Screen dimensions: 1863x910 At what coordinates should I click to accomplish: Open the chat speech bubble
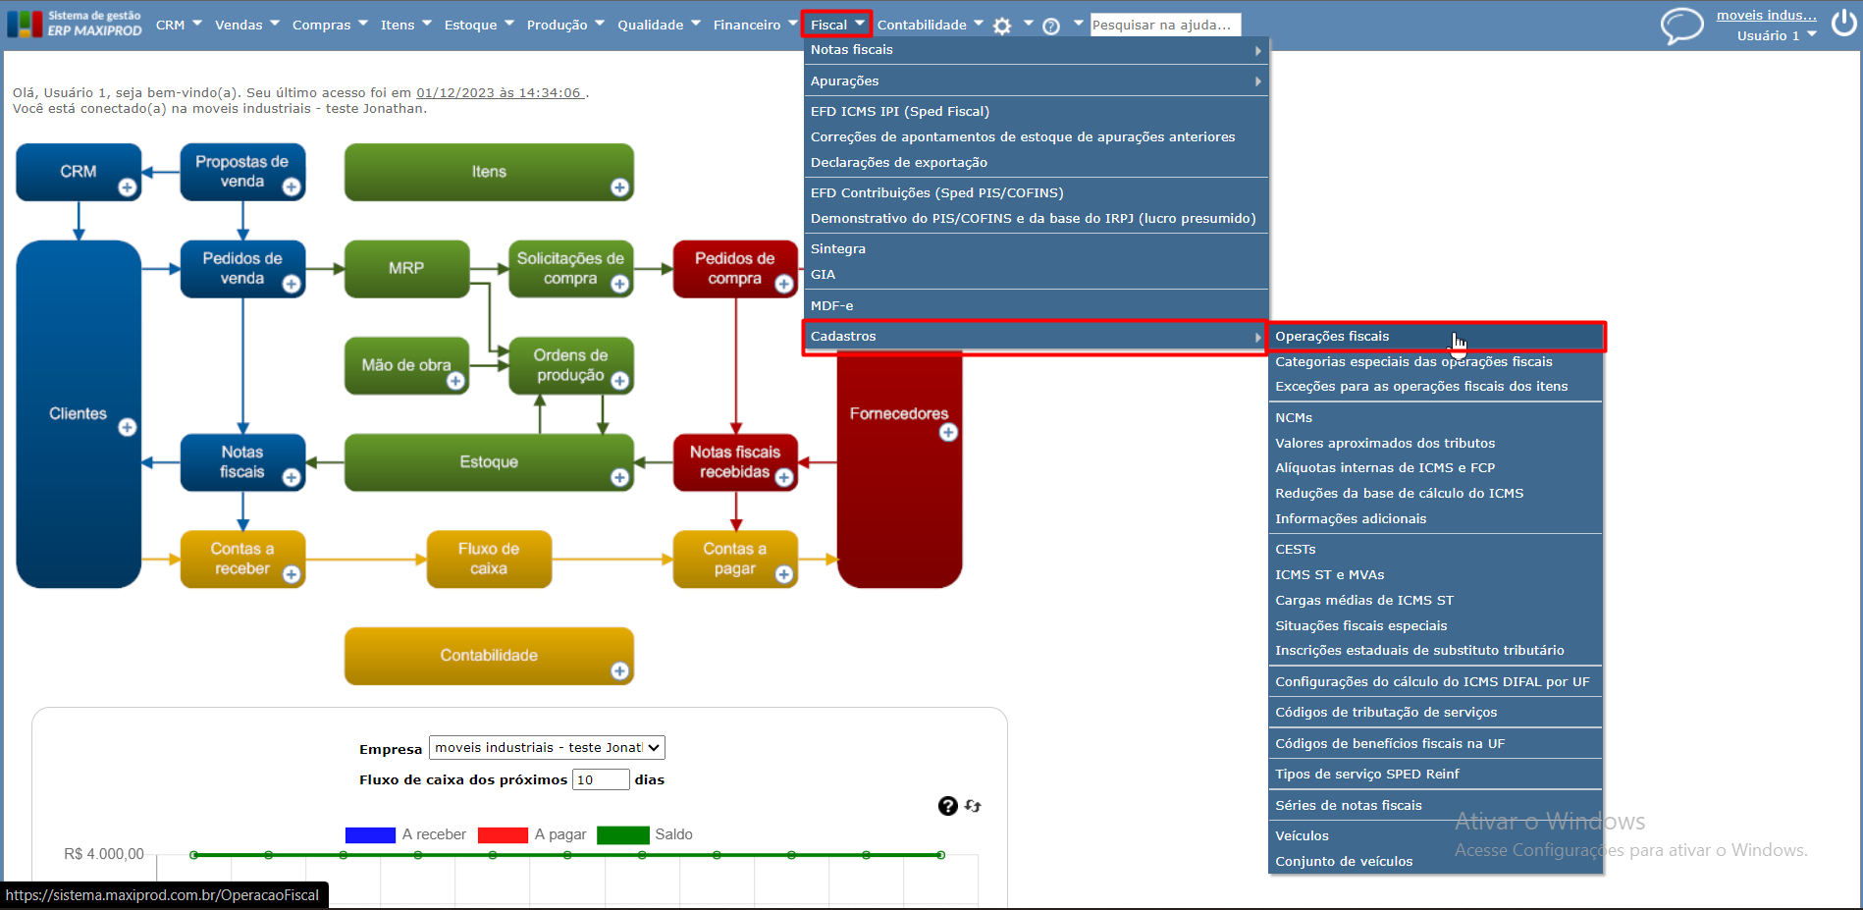[1681, 26]
